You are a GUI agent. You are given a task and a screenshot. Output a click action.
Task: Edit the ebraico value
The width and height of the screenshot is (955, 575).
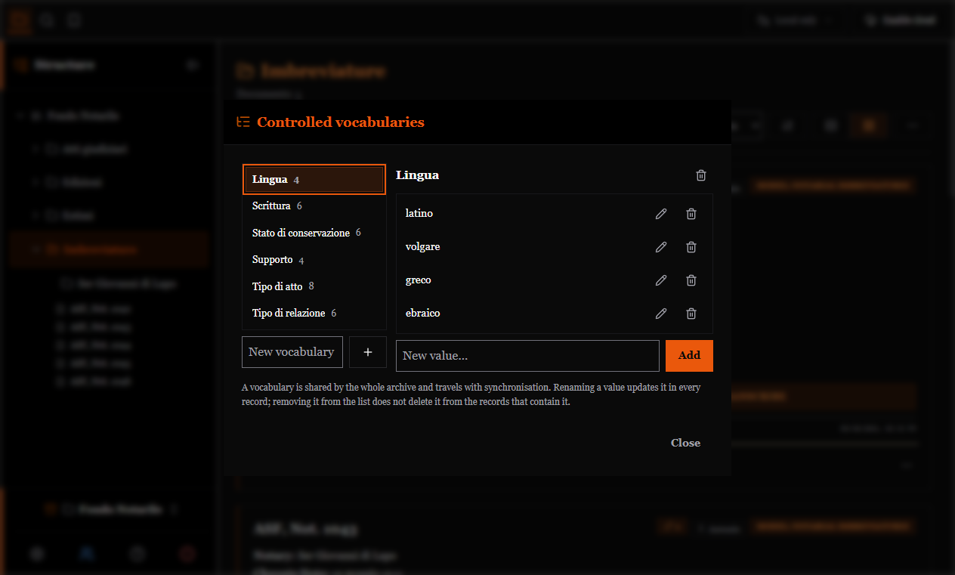661,314
